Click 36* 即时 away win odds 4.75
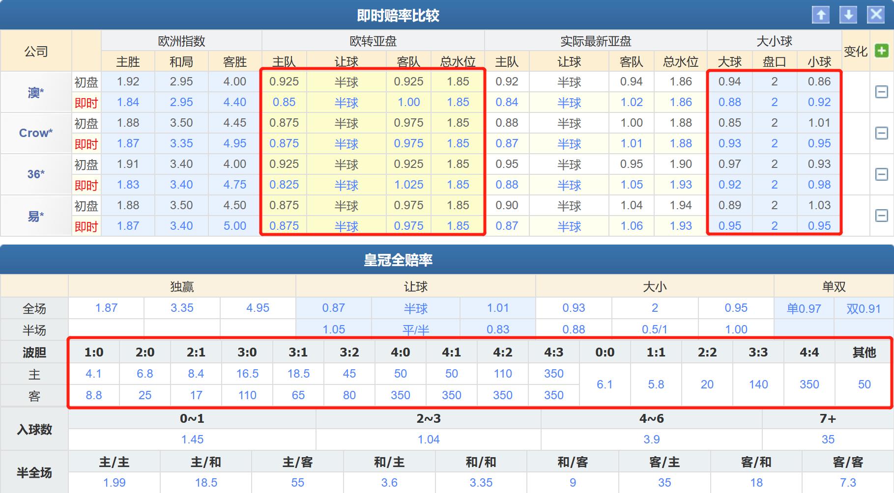Image resolution: width=894 pixels, height=493 pixels. point(235,185)
